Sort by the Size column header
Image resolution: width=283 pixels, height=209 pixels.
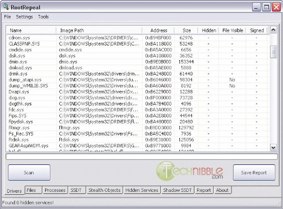click(x=186, y=30)
